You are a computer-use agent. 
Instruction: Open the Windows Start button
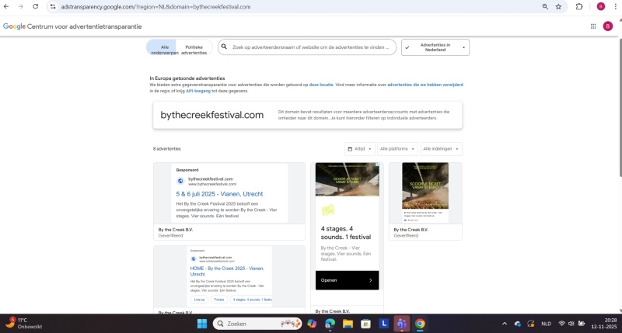(202, 324)
